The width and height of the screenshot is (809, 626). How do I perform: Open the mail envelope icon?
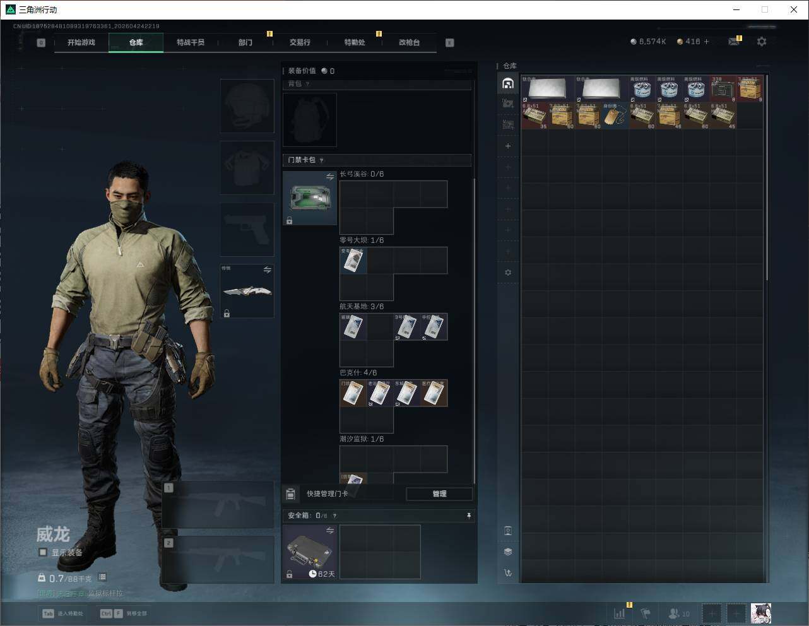(734, 42)
